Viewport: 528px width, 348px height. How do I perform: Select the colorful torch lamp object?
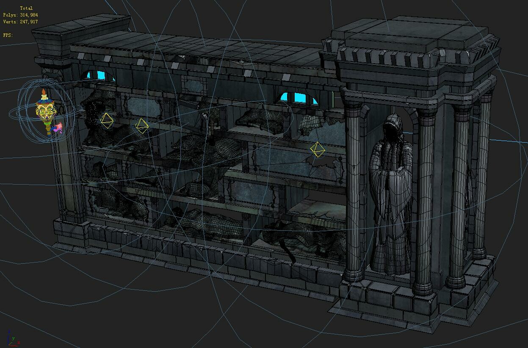pyautogui.click(x=47, y=111)
